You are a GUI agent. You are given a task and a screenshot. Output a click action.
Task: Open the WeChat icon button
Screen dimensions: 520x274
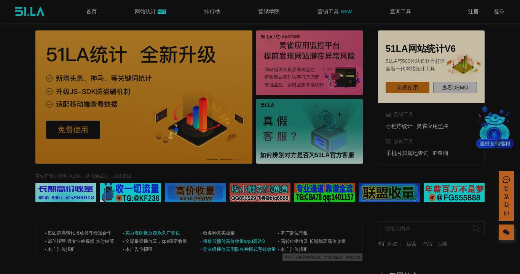point(506,232)
